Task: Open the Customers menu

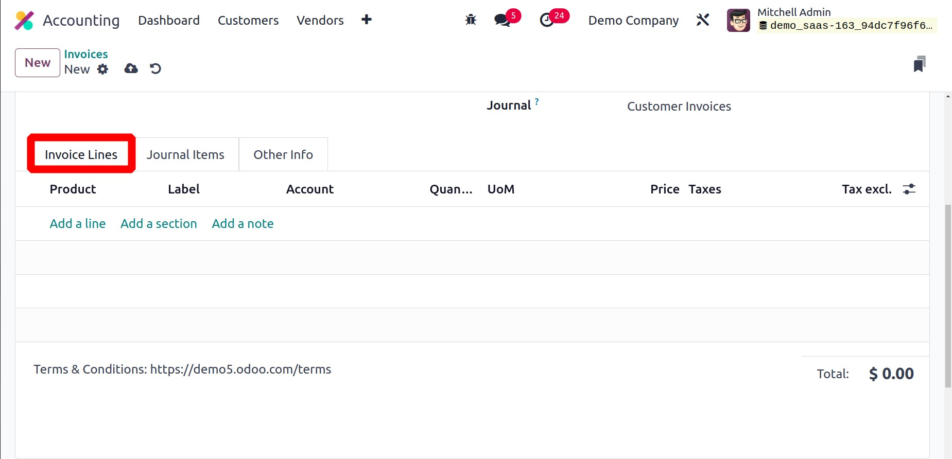Action: 248,20
